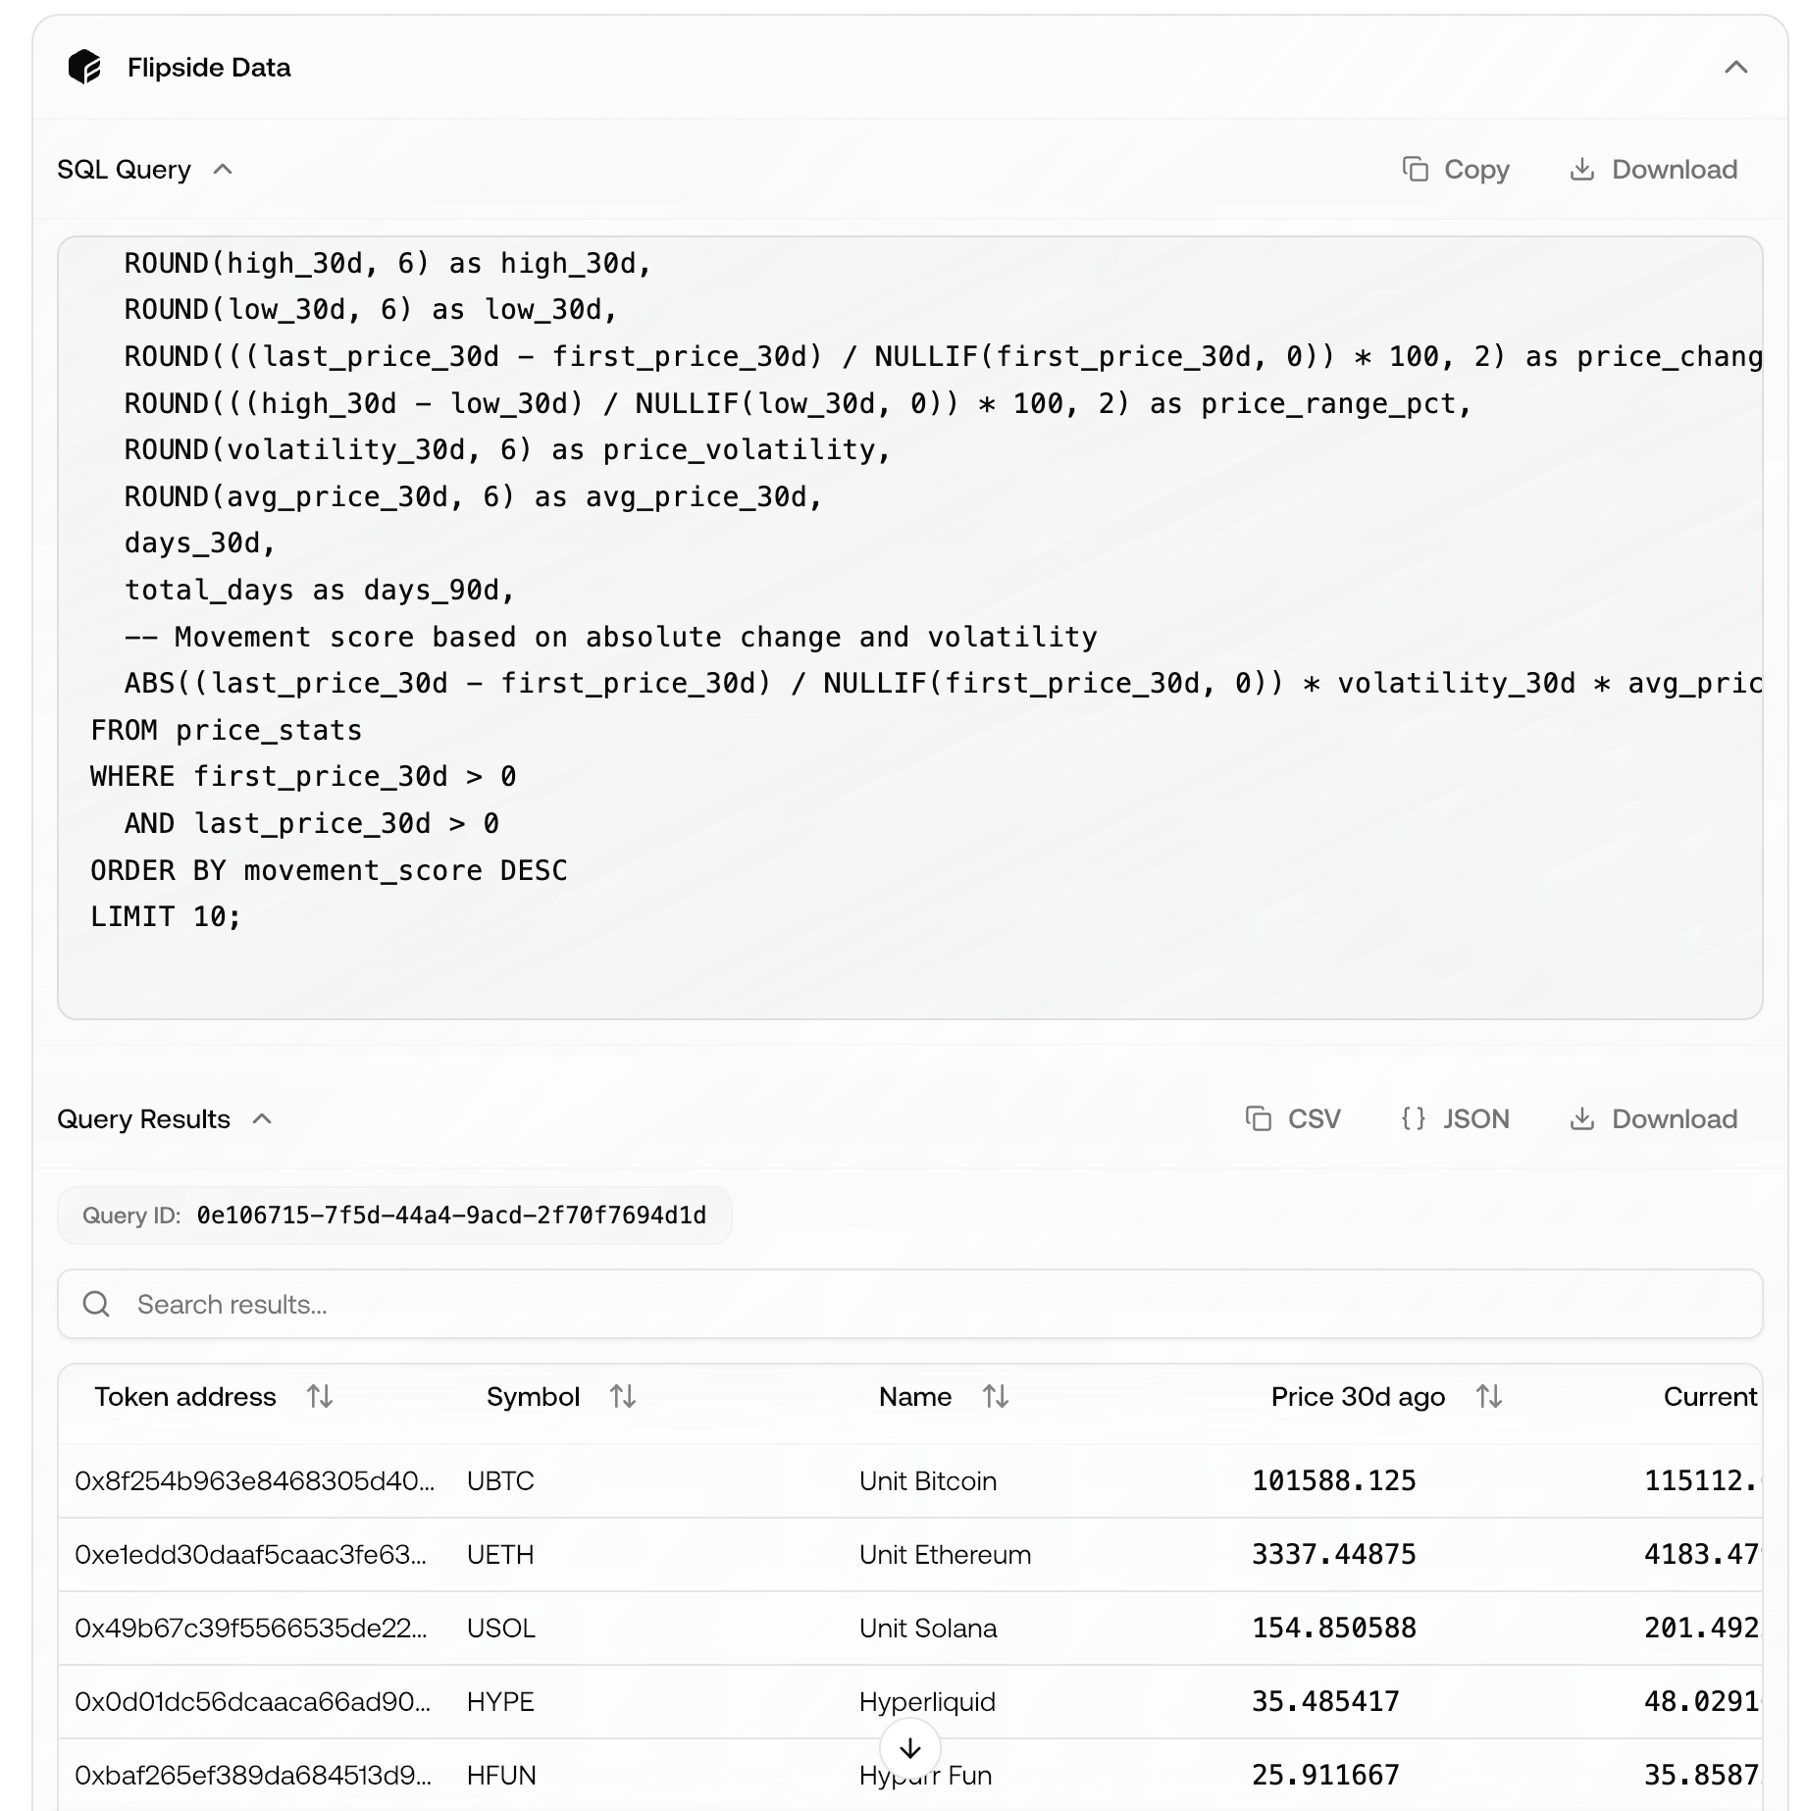The image size is (1807, 1811).
Task: Click the Download icon next to SQL Query
Action: pos(1582,169)
